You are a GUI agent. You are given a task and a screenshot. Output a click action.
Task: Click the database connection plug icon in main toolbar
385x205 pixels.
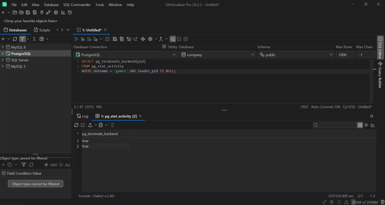point(41,12)
